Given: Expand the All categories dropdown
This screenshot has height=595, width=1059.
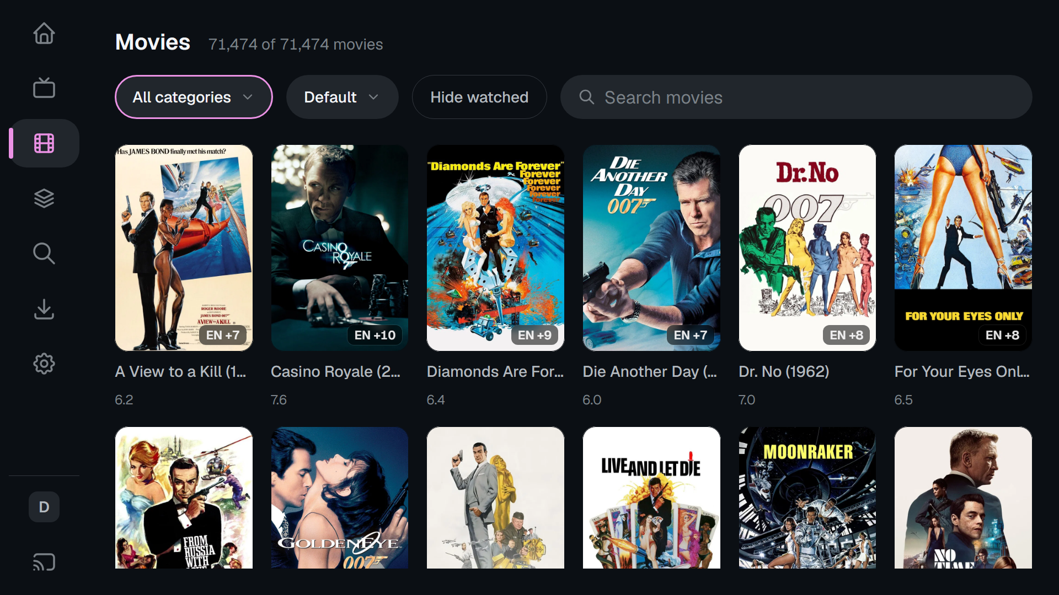Looking at the screenshot, I should (194, 97).
